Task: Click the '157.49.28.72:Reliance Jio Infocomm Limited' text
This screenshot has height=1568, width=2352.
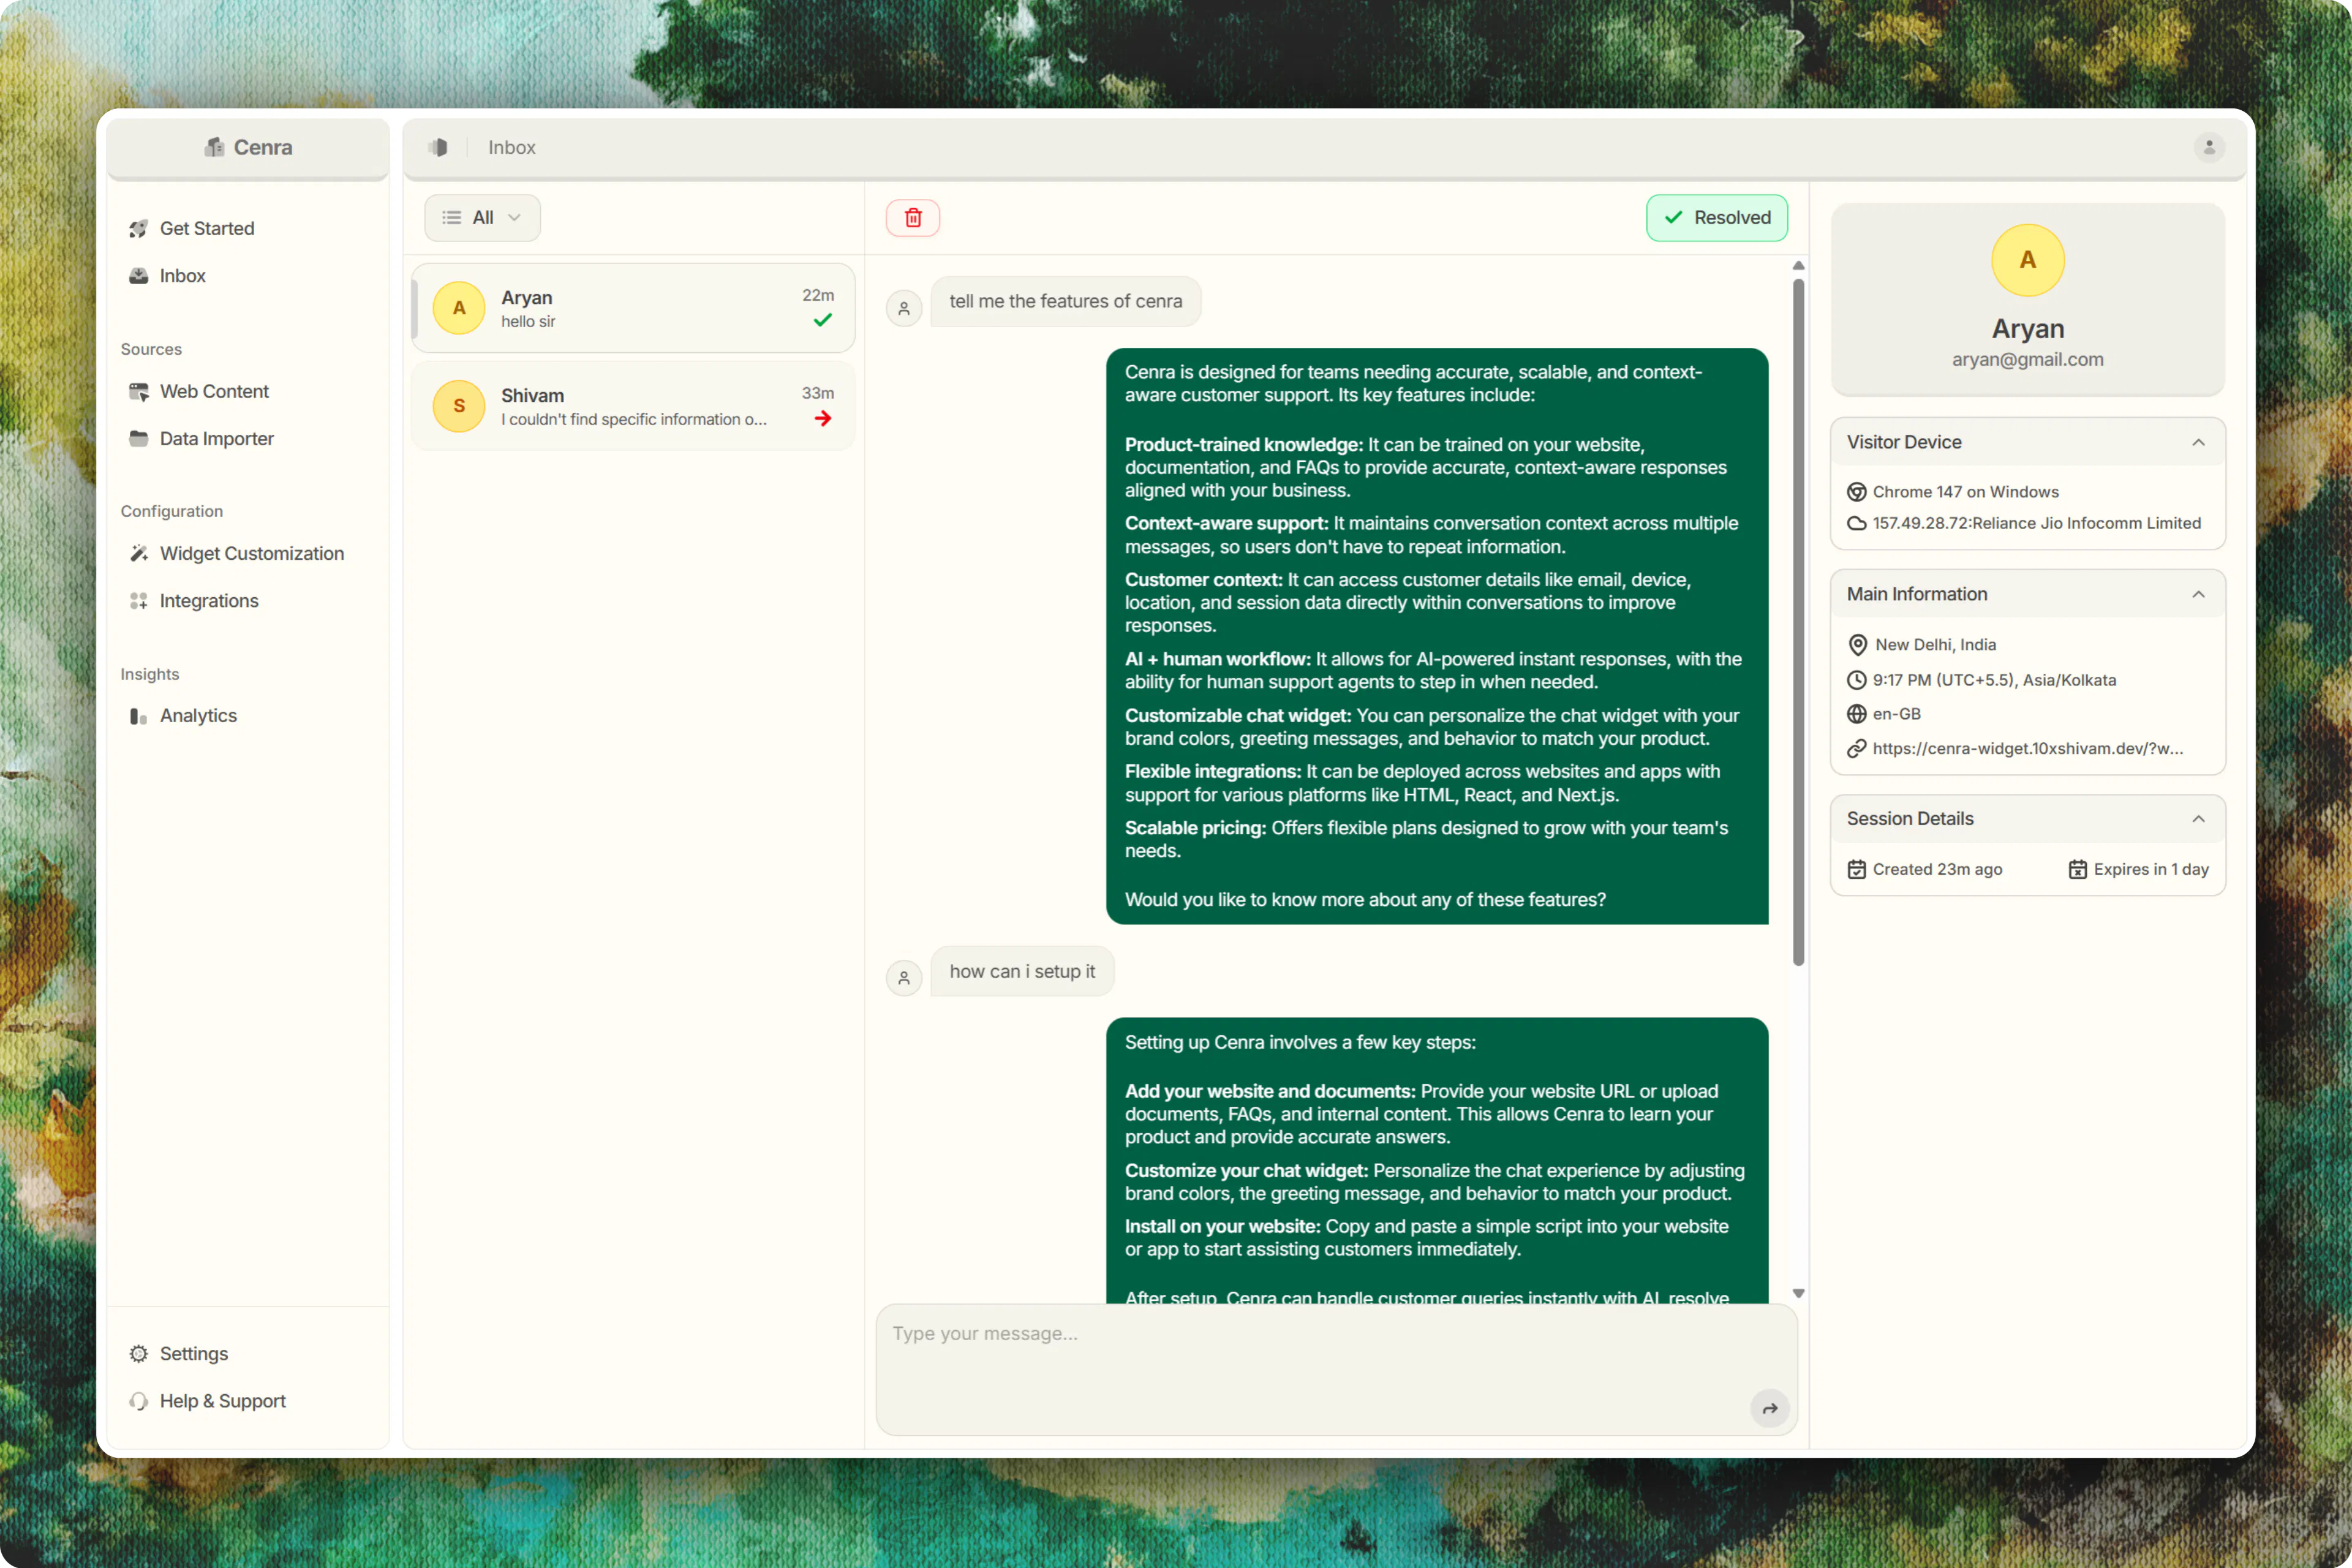Action: (x=2036, y=523)
